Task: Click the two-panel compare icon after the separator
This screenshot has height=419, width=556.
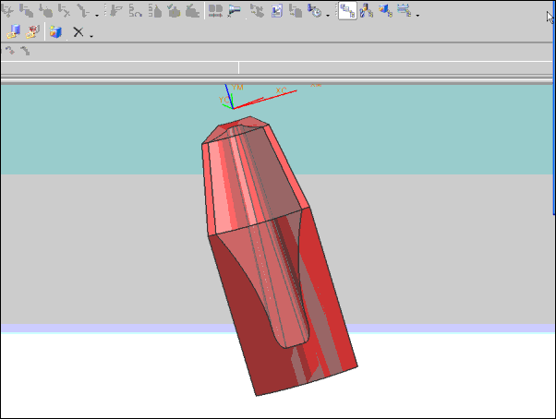Action: click(215, 11)
